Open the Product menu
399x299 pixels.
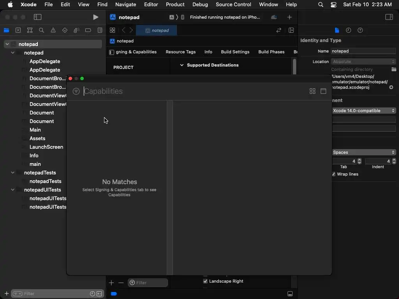(x=175, y=4)
